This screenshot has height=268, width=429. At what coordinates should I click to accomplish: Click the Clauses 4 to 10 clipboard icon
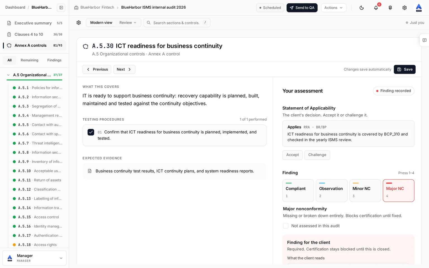tap(9, 34)
